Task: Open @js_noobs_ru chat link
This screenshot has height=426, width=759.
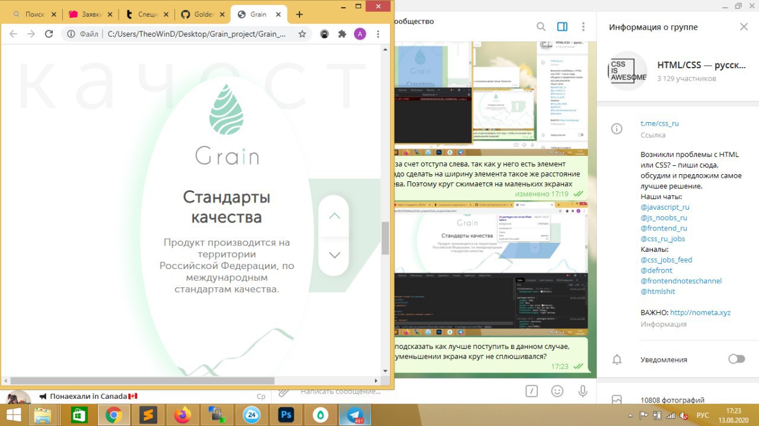Action: [664, 218]
